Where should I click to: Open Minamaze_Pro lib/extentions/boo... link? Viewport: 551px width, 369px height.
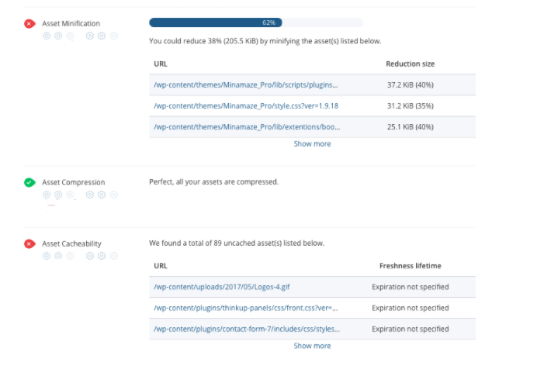(247, 127)
